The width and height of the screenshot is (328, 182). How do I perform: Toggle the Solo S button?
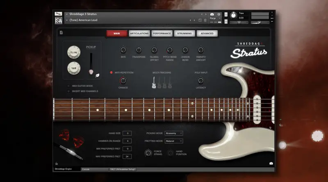226,15
